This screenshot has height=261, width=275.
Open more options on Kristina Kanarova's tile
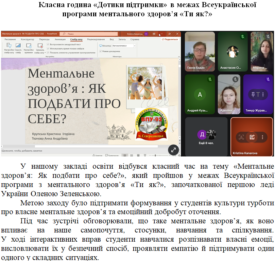pyautogui.click(x=262, y=137)
